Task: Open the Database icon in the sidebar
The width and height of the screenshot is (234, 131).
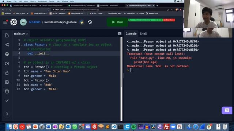Action: (7, 91)
